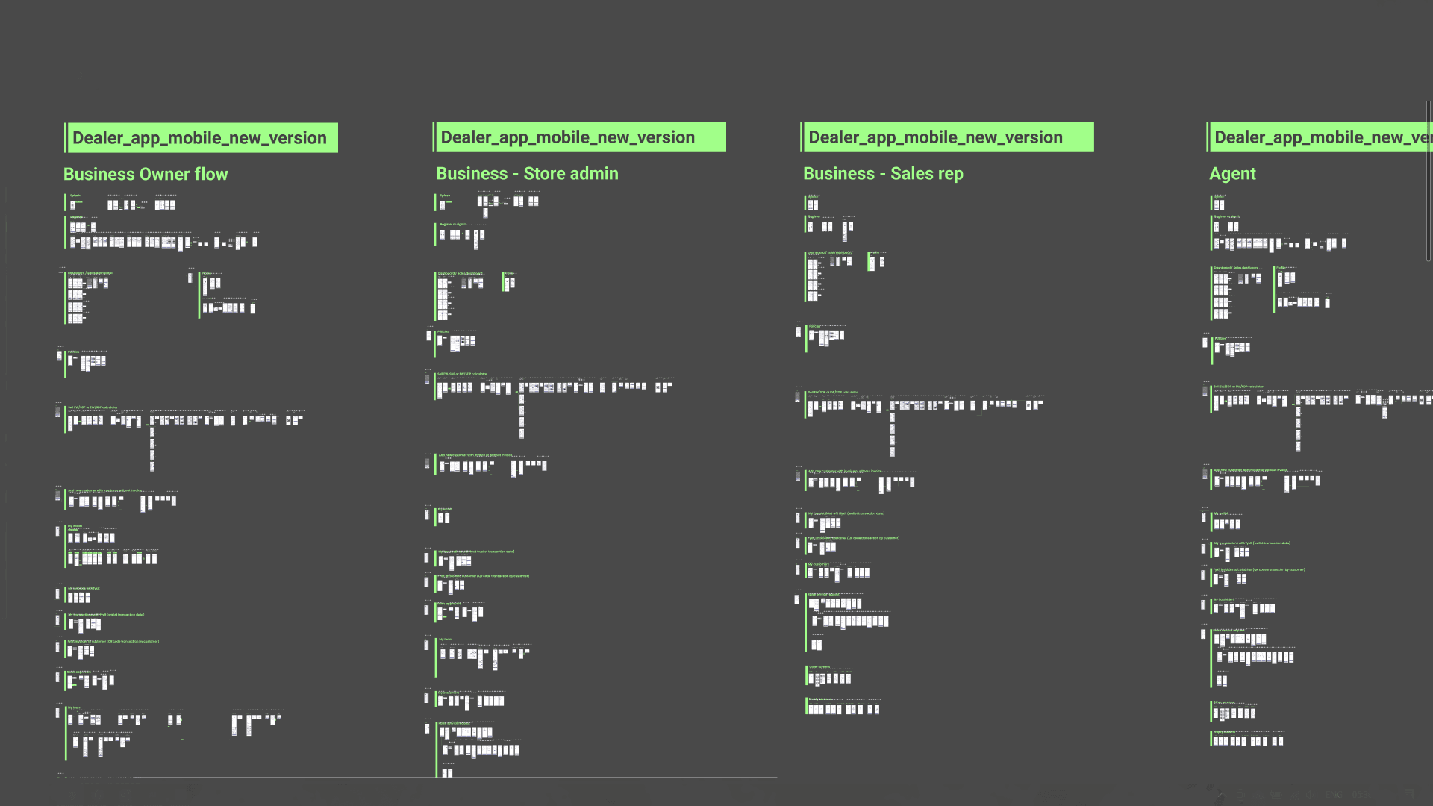Click the Dealer_app_mobile_new_version title above Sales rep
Image resolution: width=1433 pixels, height=806 pixels.
pyautogui.click(x=935, y=137)
